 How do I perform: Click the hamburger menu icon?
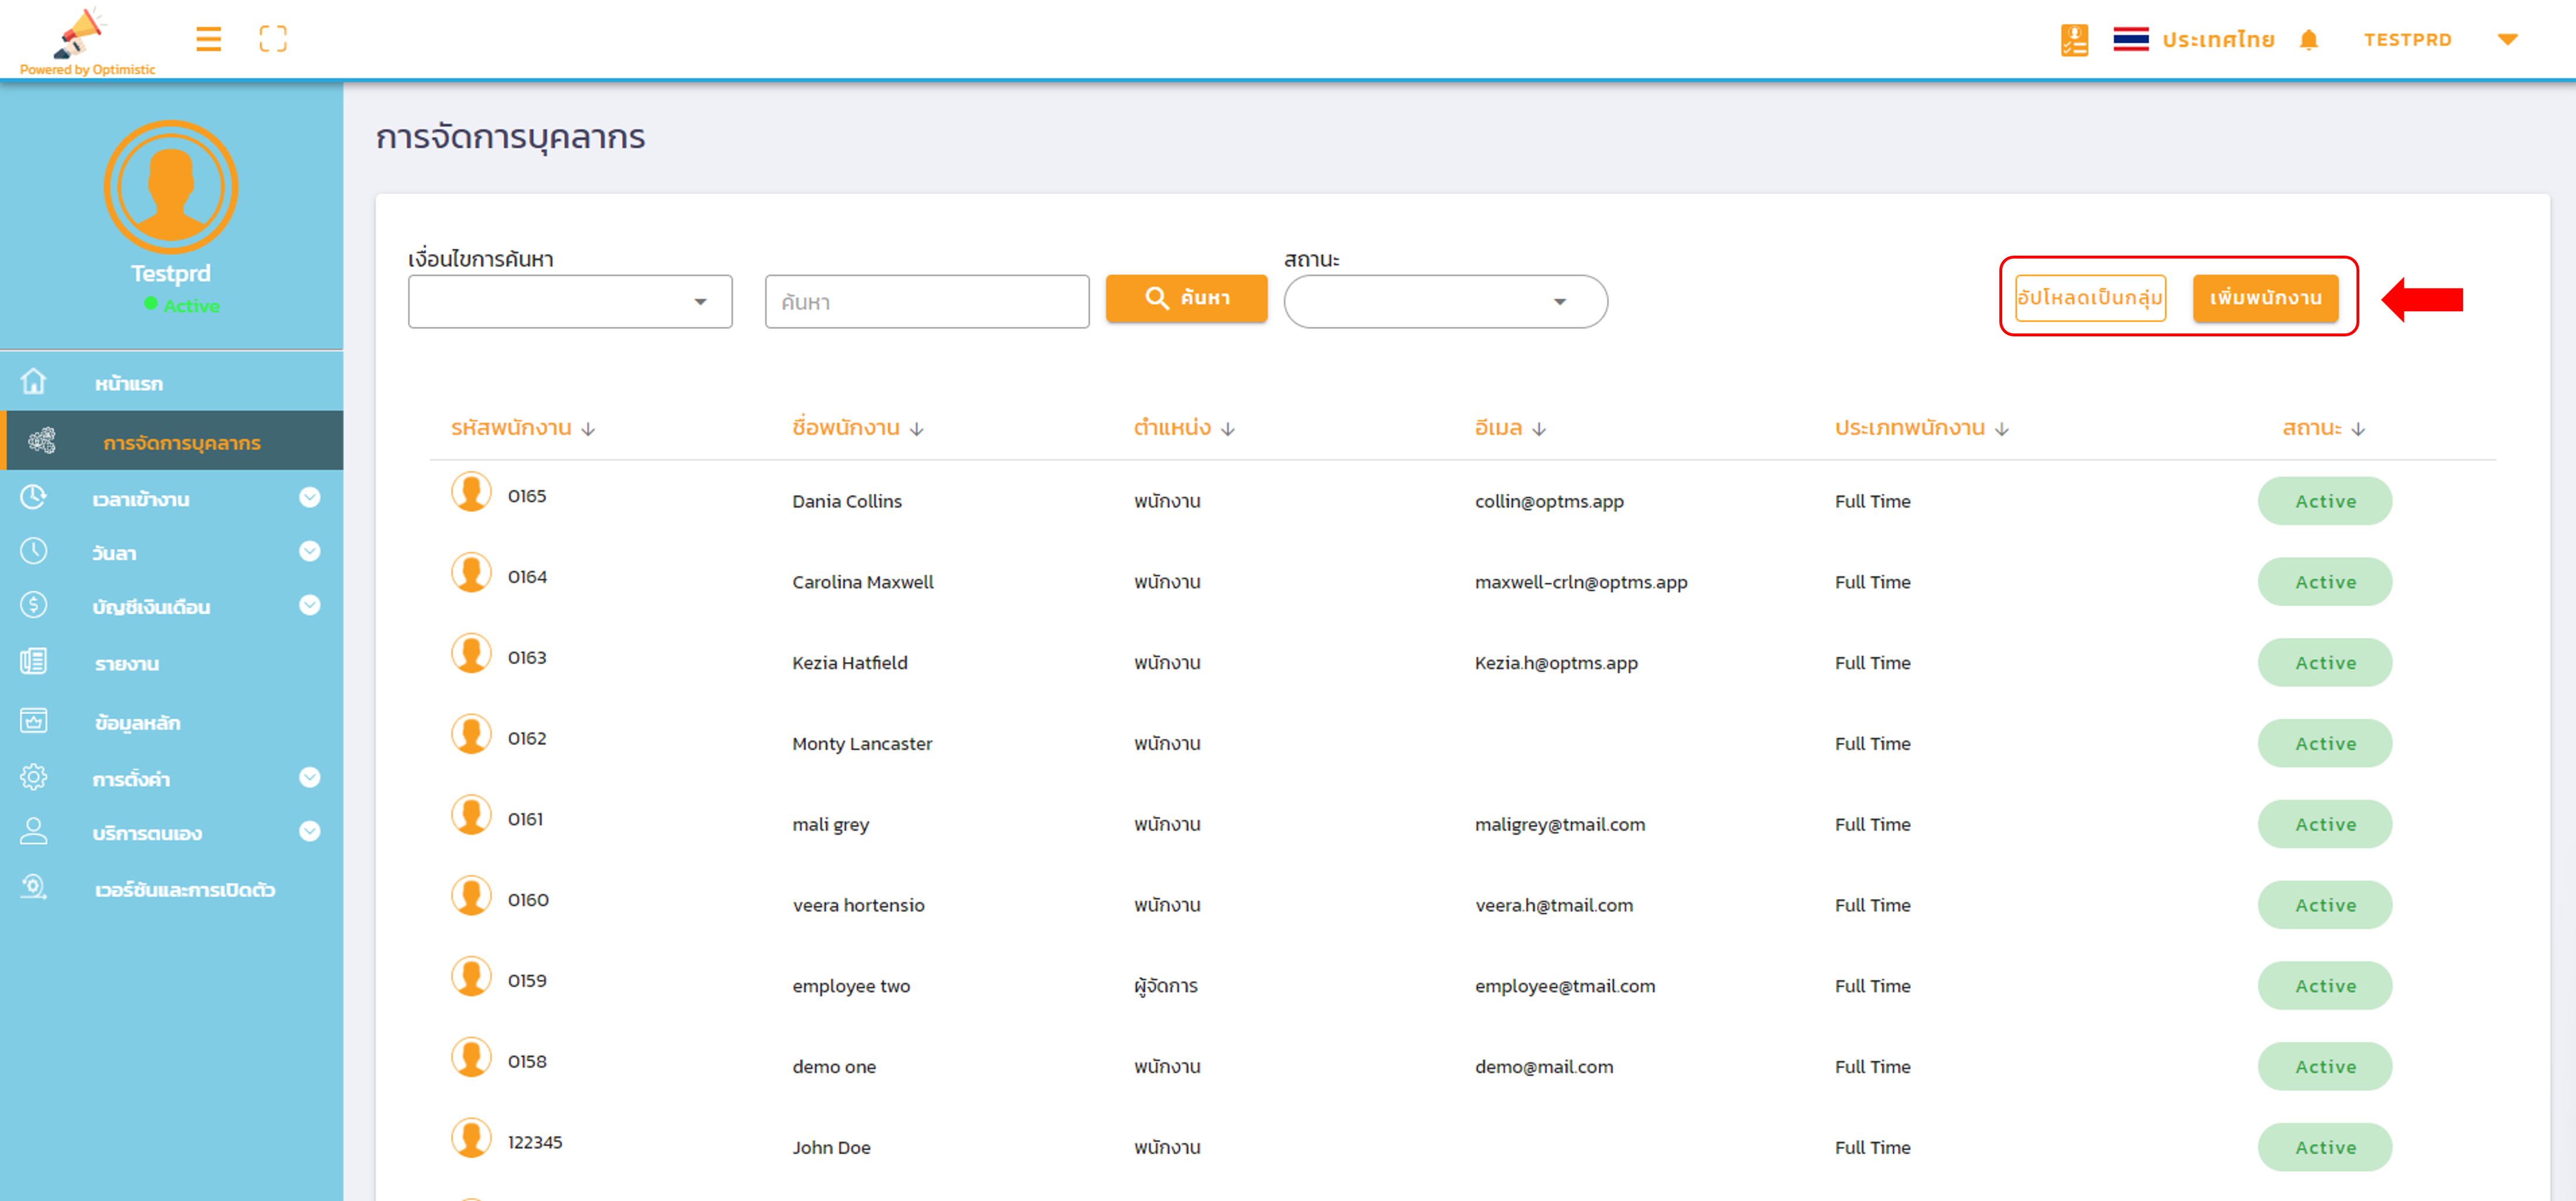coord(208,39)
